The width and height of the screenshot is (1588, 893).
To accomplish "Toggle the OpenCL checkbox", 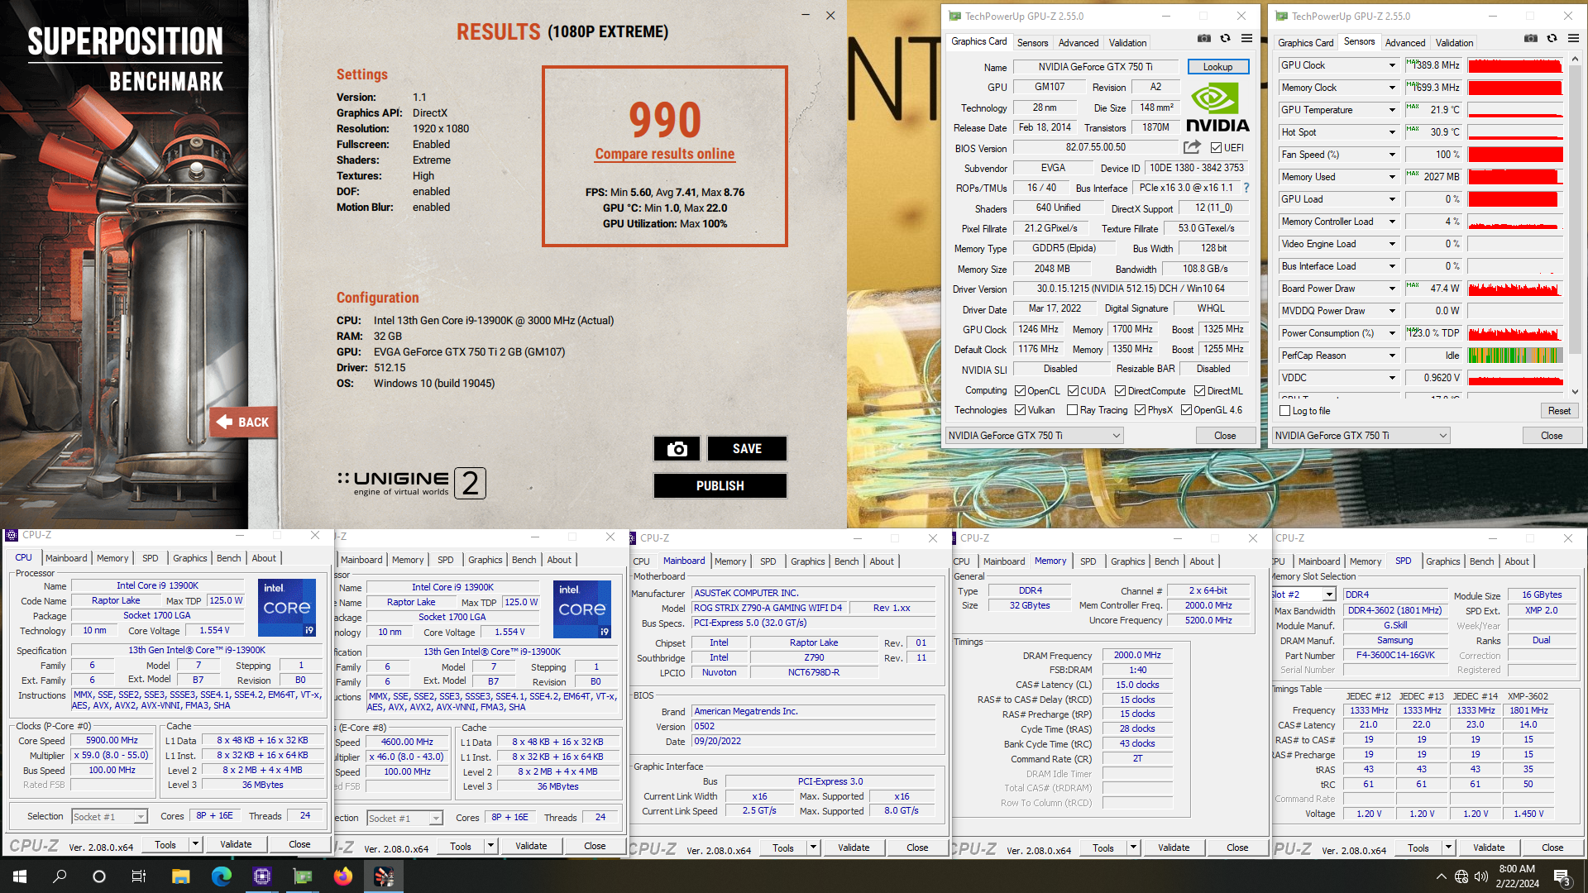I will coord(1020,391).
